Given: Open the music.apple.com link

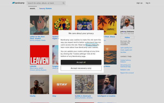Looking at the screenshot, I should coord(126,50).
